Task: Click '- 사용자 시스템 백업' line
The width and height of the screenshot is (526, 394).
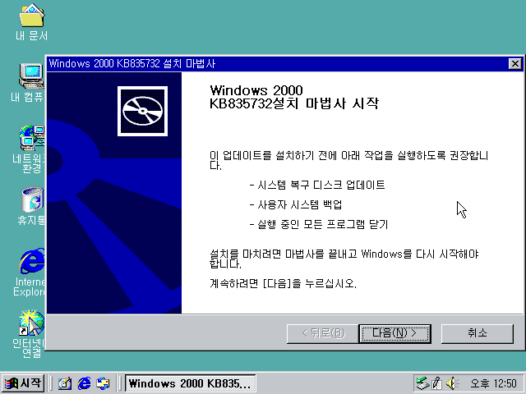Action: point(296,204)
